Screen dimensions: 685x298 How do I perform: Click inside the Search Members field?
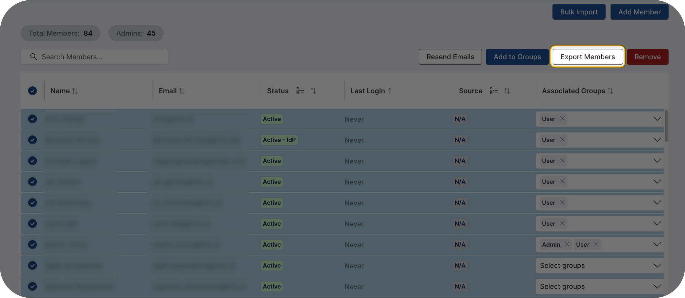[x=98, y=57]
